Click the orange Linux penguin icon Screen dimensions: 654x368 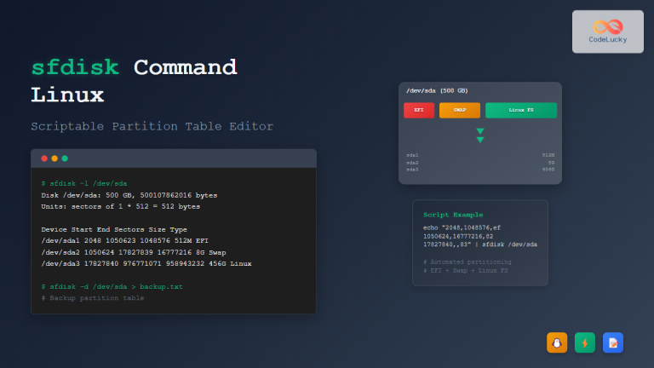pos(557,342)
